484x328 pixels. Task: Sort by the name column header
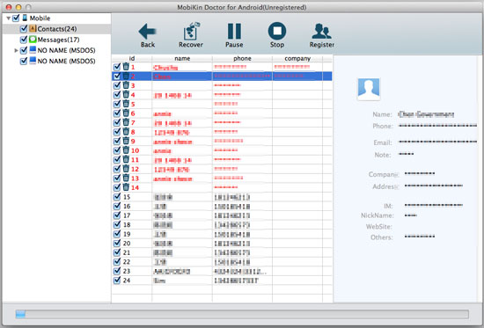[x=182, y=58]
